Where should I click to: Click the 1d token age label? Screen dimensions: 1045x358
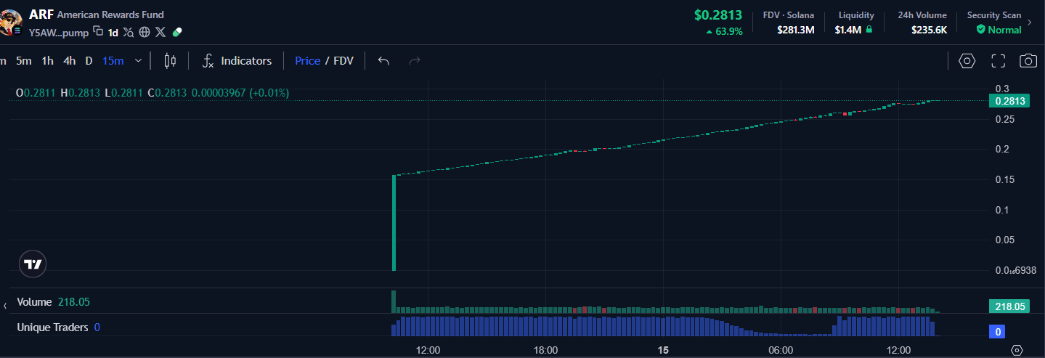113,33
